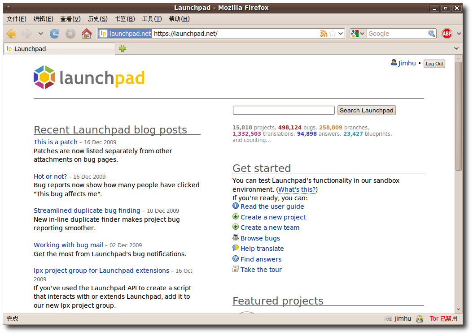Image resolution: width=473 pixels, height=335 pixels.
Task: Open 'Create a new team' link
Action: [x=270, y=228]
